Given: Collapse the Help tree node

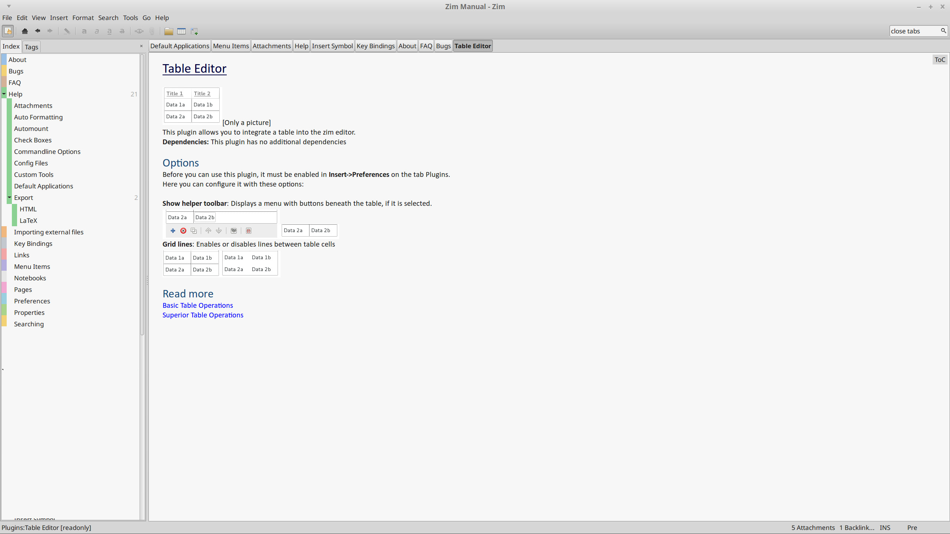Looking at the screenshot, I should (x=4, y=94).
